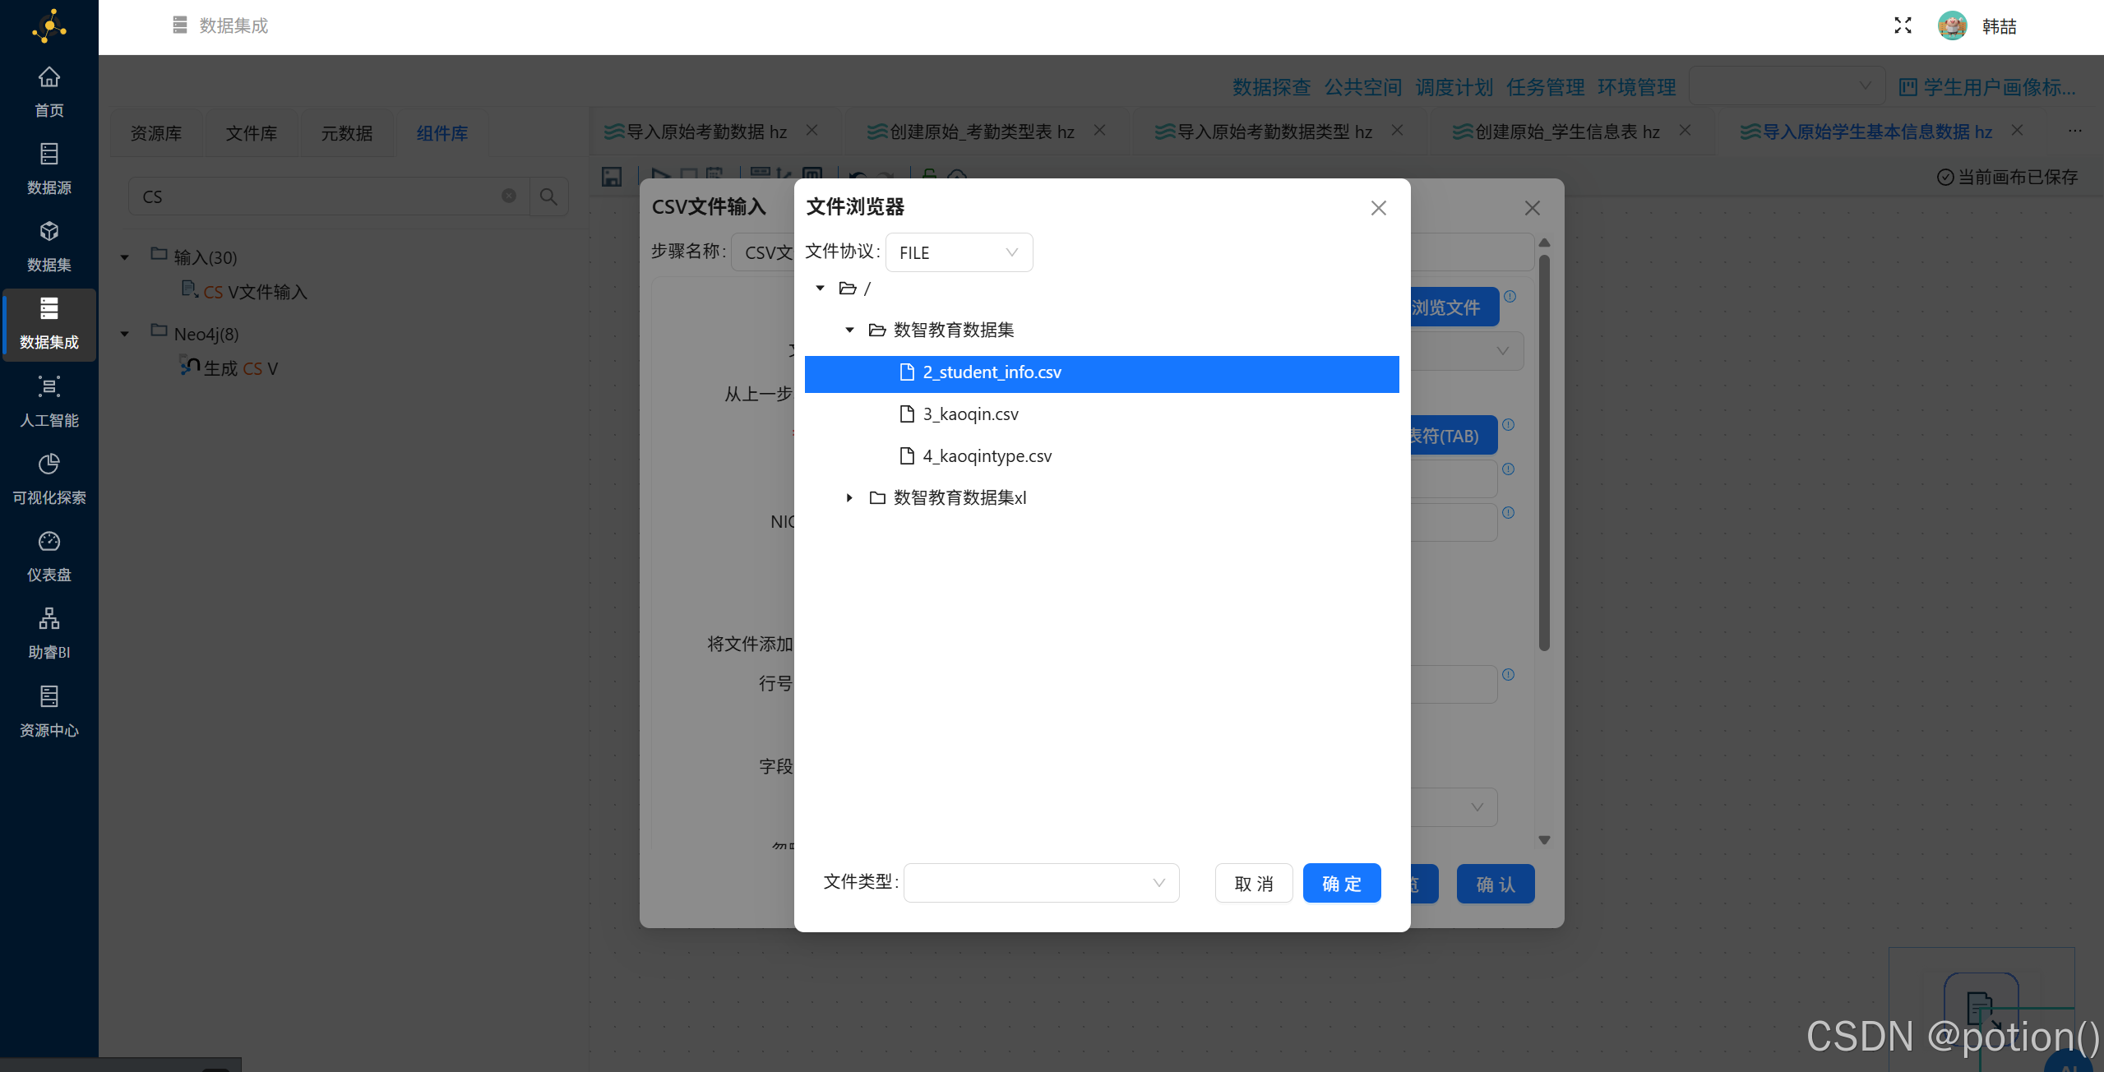The height and width of the screenshot is (1072, 2104).
Task: Open 仪表盘 dashboard in sidebar
Action: pos(49,557)
